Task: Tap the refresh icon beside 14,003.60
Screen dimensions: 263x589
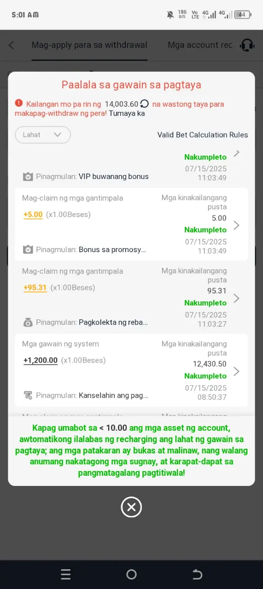Action: 145,104
